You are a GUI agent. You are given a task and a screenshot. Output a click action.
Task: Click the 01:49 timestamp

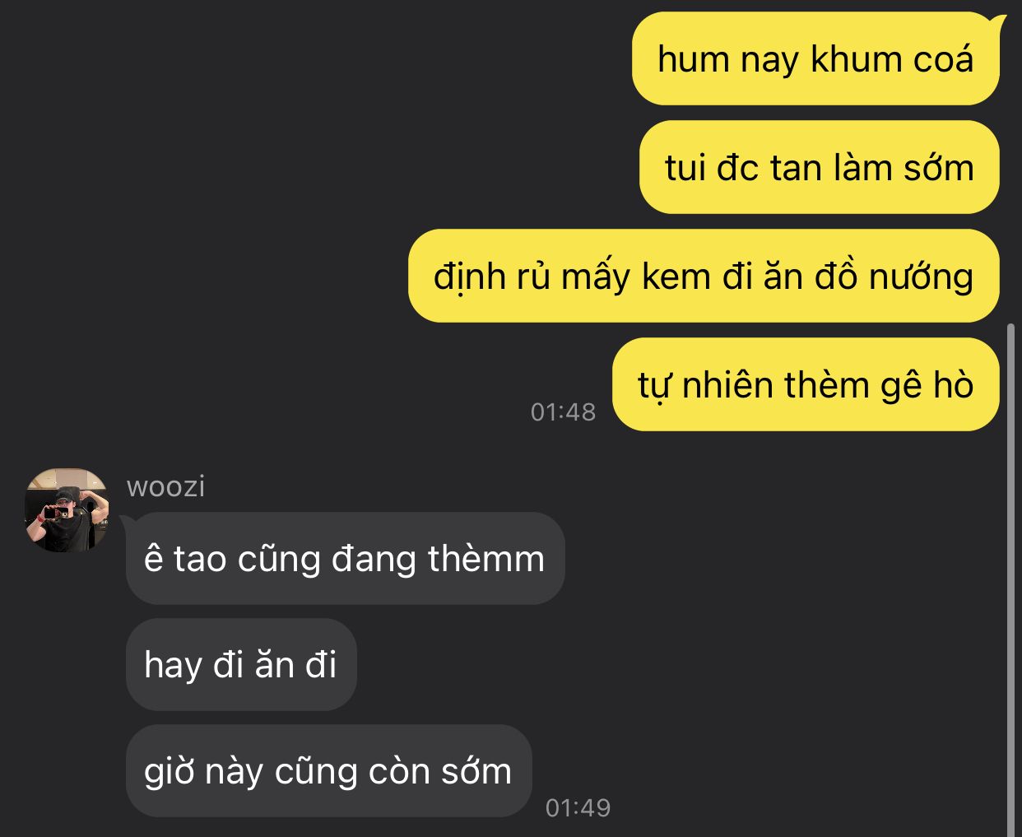[x=578, y=807]
